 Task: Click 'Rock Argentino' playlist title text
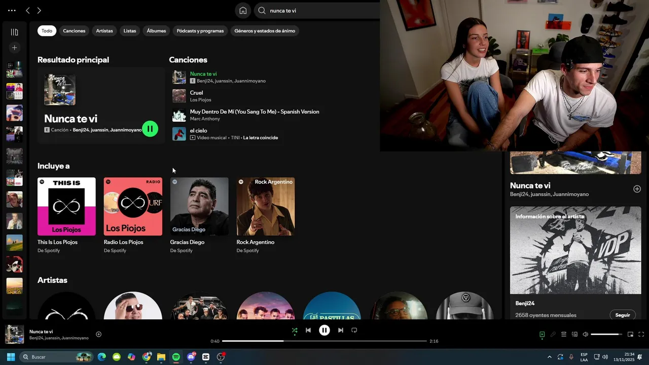click(x=256, y=242)
